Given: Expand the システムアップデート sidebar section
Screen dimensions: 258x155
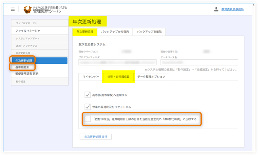Looking at the screenshot, I should [x=40, y=38].
